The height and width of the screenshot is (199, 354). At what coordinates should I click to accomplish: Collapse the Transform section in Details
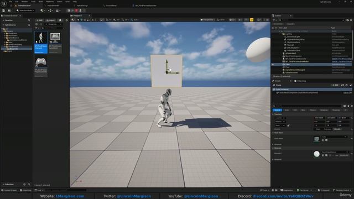(x=273, y=114)
